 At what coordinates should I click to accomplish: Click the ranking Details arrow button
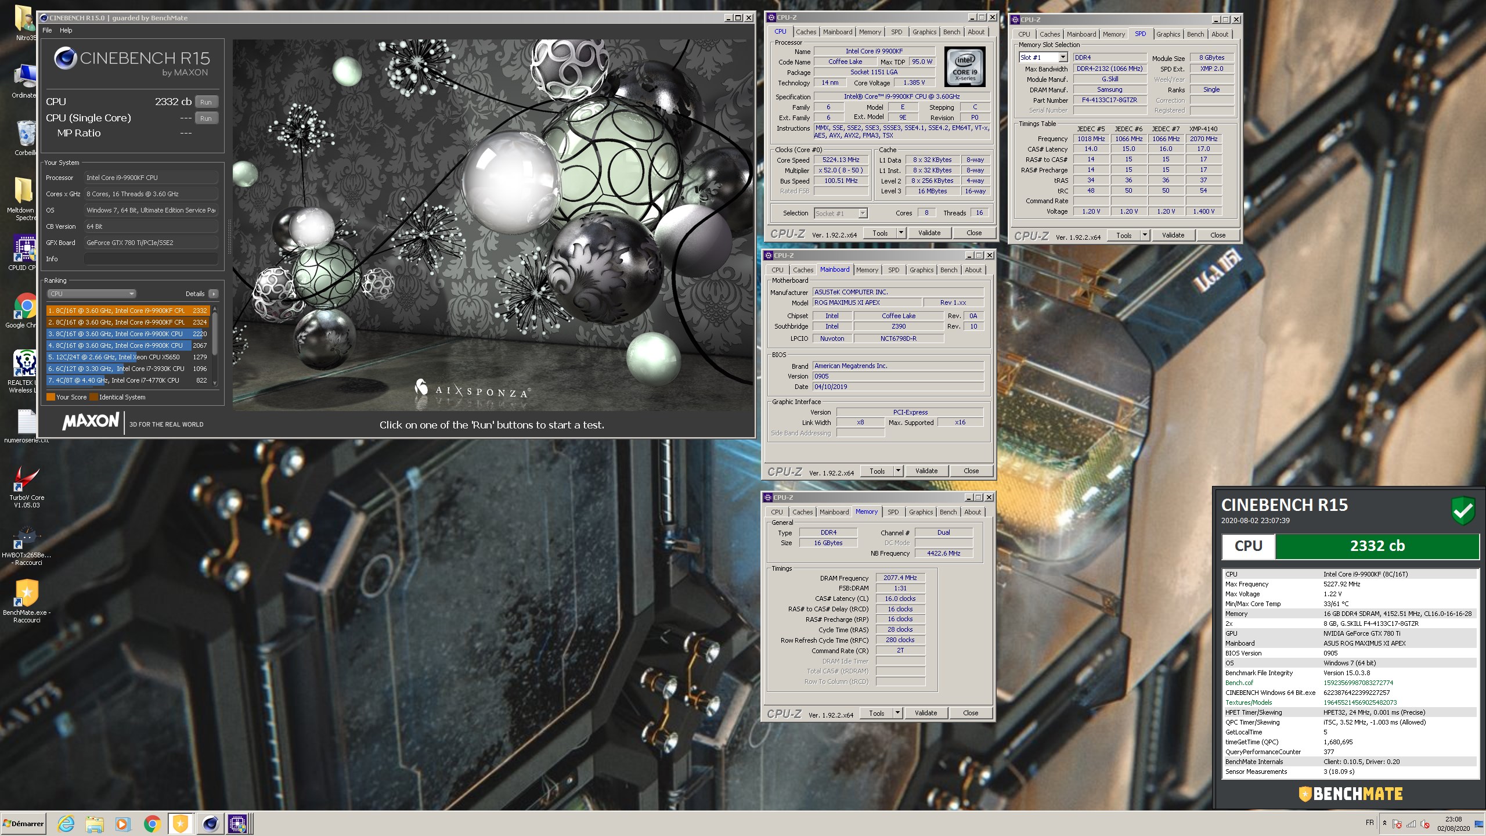tap(214, 294)
